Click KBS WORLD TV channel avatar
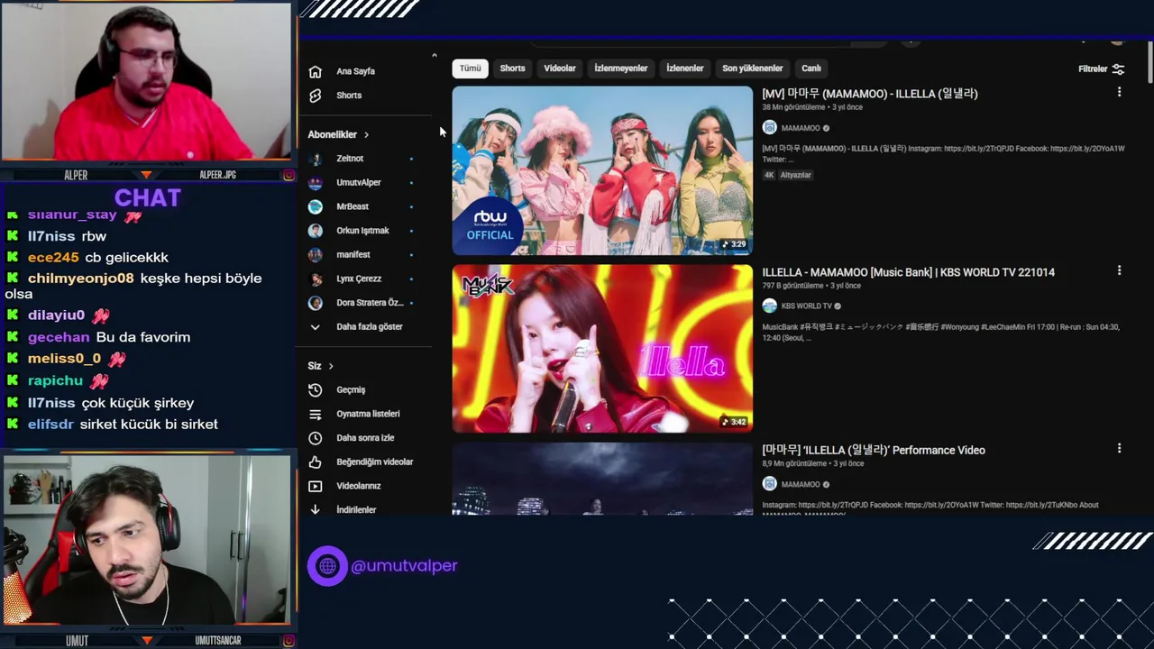 pyautogui.click(x=769, y=306)
